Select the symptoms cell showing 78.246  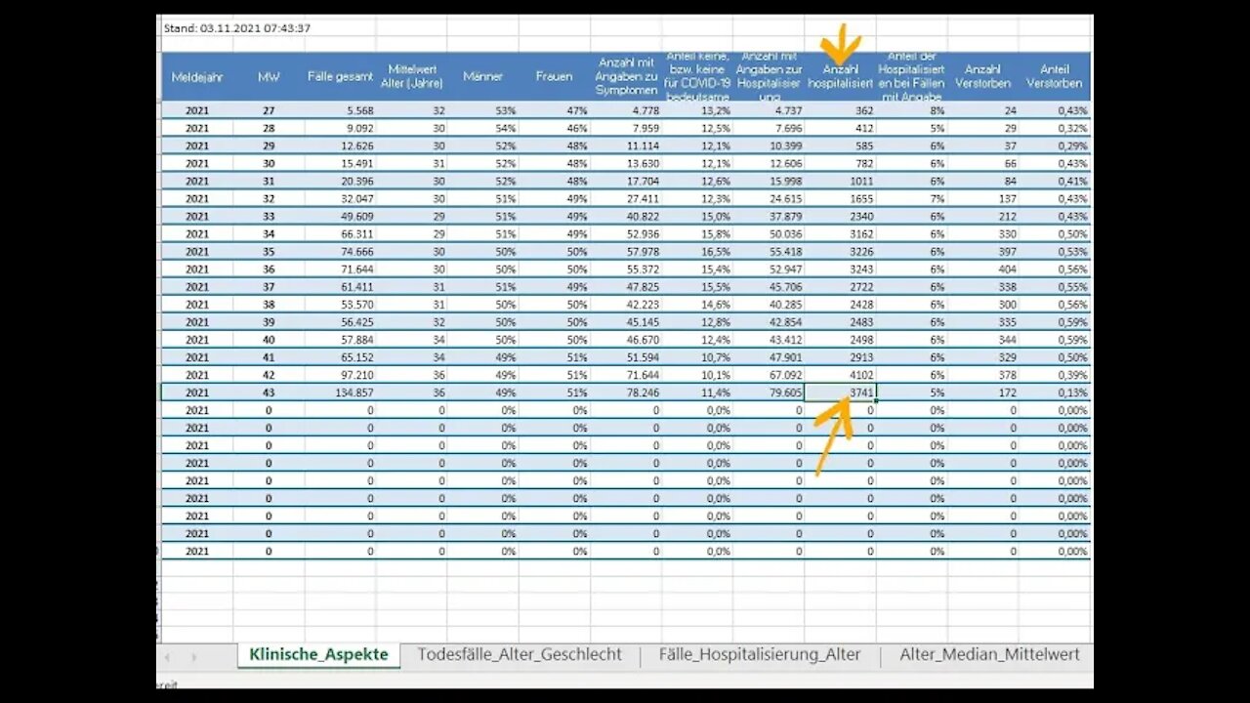tap(626, 393)
